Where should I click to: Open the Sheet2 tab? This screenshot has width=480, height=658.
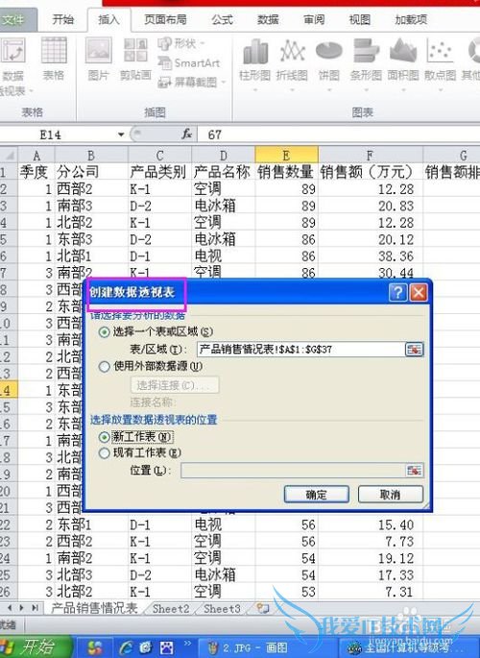pyautogui.click(x=171, y=608)
